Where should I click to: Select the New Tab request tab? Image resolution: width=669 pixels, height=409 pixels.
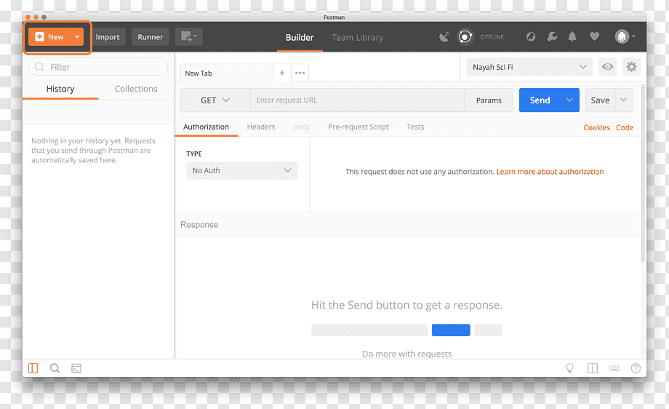point(225,73)
